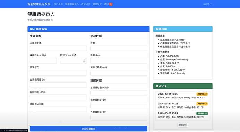240x132 pixels.
Task: Click the 体温测量应在正常环境中进行 tip
Action: 175,47
